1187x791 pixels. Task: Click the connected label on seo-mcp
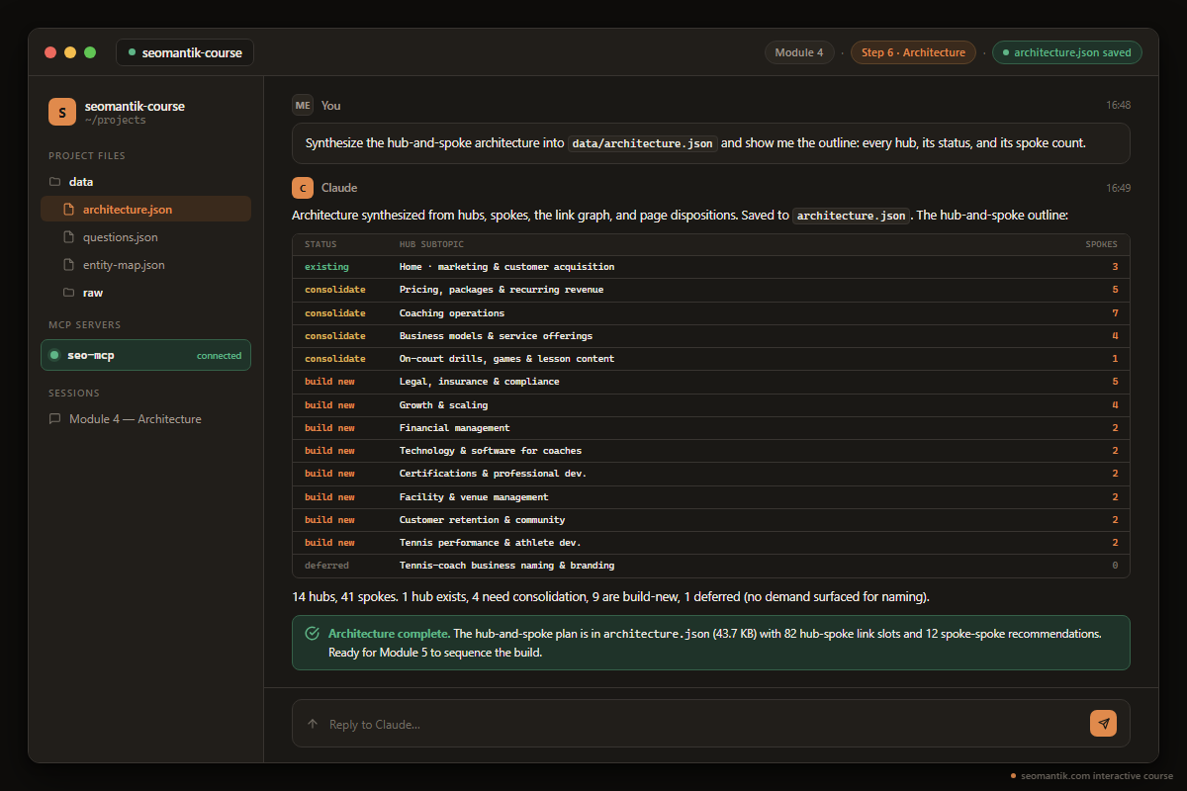click(x=219, y=356)
